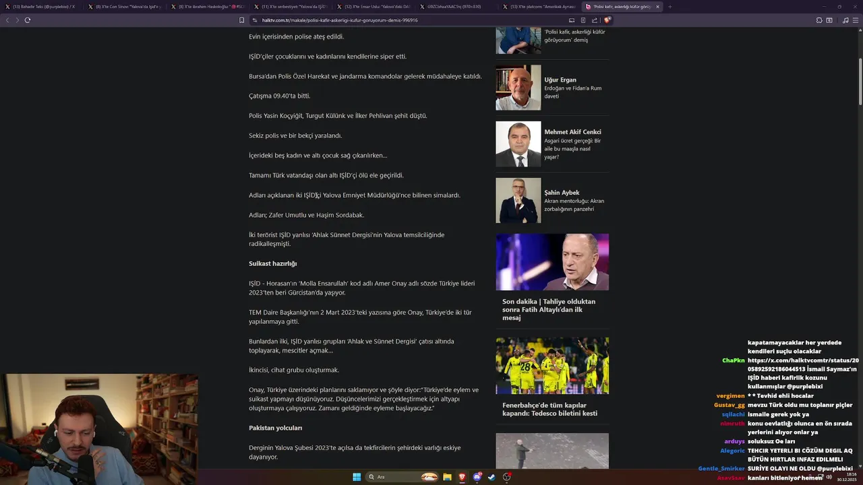Go back with the browser back arrow
Viewport: 863px width, 485px height.
(x=7, y=20)
